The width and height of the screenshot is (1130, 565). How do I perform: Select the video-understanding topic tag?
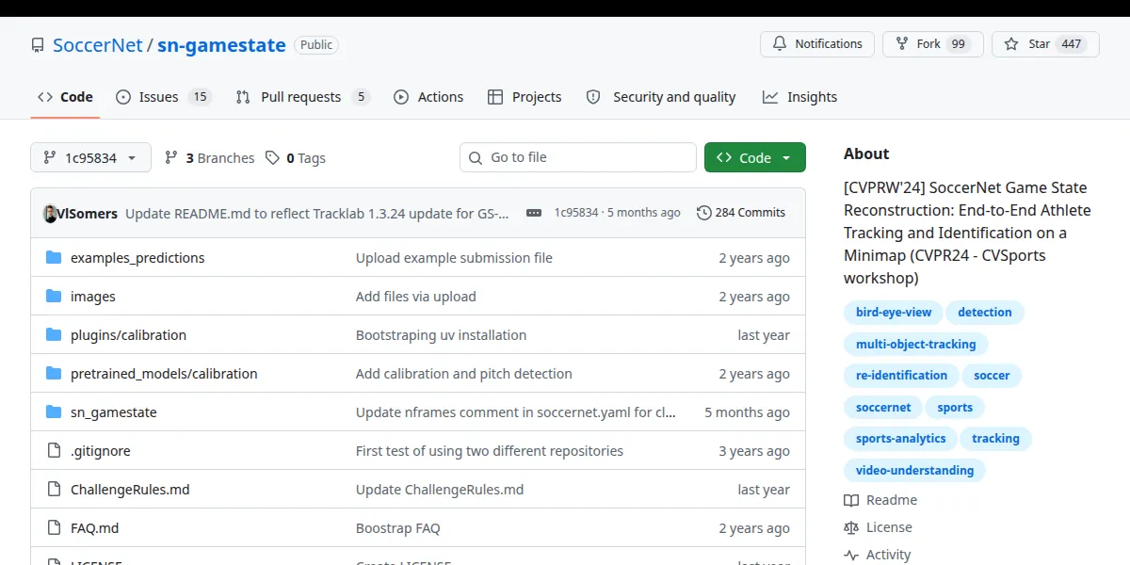click(914, 471)
